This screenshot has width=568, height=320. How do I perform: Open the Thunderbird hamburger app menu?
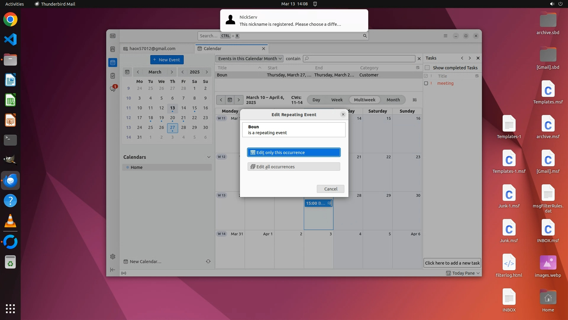tap(446, 36)
